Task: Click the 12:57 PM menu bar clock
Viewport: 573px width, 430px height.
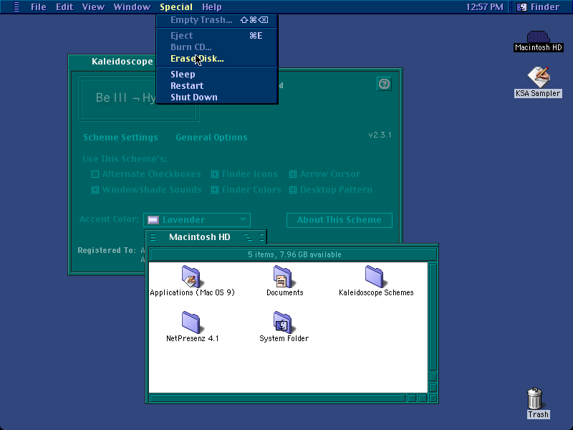Action: pyautogui.click(x=485, y=7)
